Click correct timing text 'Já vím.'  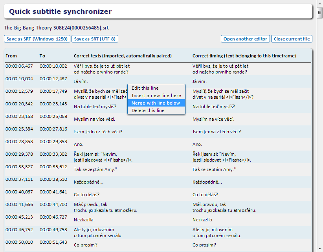tap(200, 81)
